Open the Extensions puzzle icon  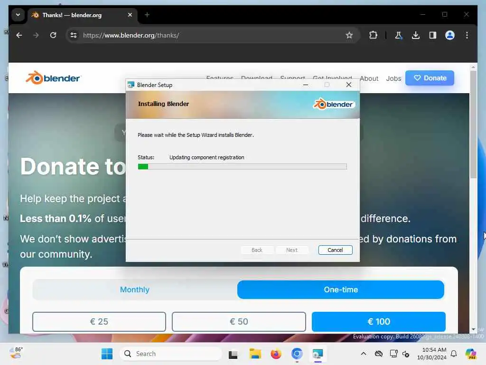pyautogui.click(x=373, y=35)
